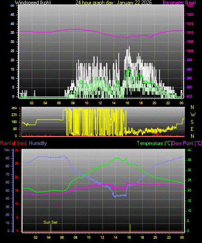Screen dimensions: 202x243
Task: Click blue humidity axis value 60
Action: 7,183
